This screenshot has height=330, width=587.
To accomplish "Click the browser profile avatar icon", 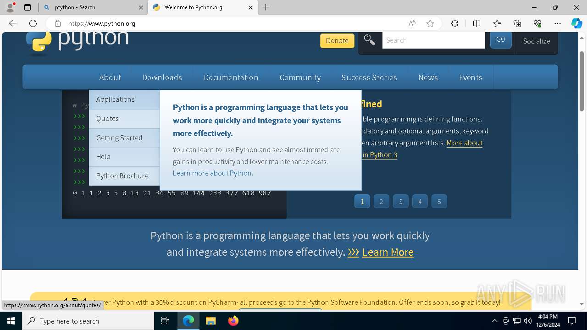I will coord(10,7).
